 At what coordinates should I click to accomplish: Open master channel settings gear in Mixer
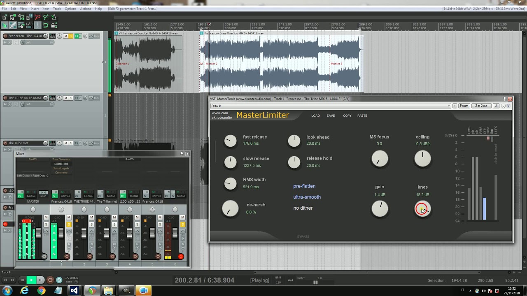pos(44,257)
